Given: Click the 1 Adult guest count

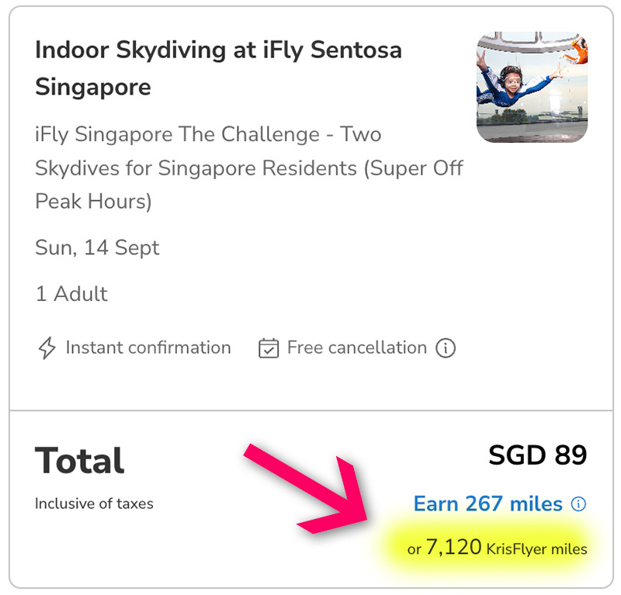Looking at the screenshot, I should click(71, 294).
